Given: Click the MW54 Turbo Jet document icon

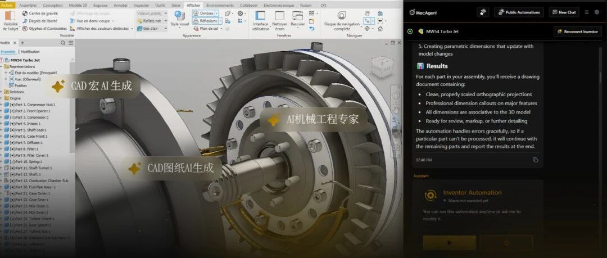Looking at the screenshot, I should 421,31.
